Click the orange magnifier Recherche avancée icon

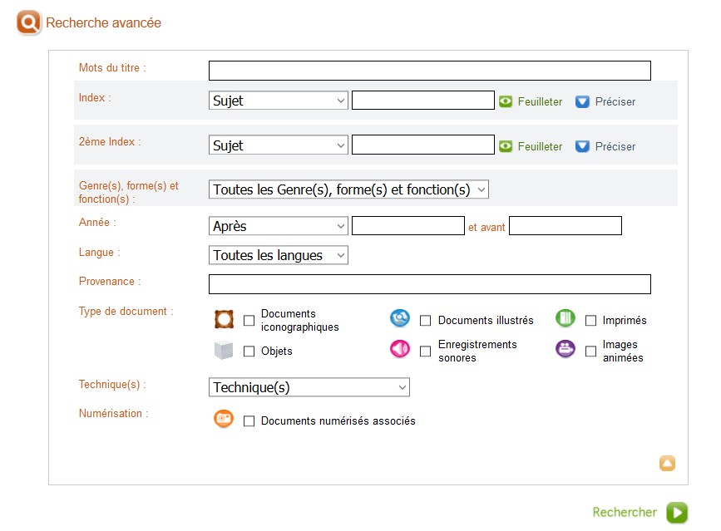click(28, 22)
